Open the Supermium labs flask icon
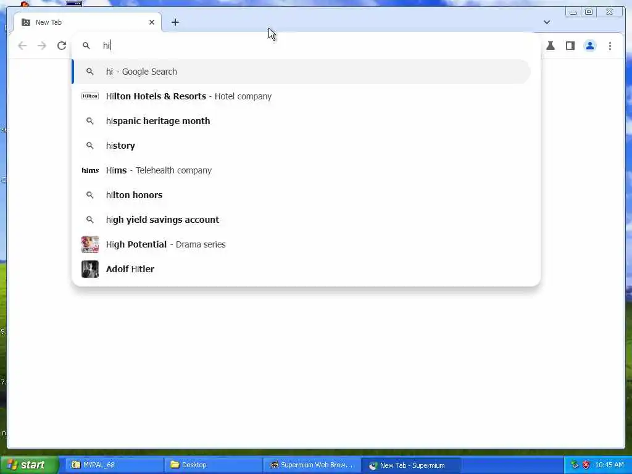The image size is (632, 474). [x=550, y=46]
